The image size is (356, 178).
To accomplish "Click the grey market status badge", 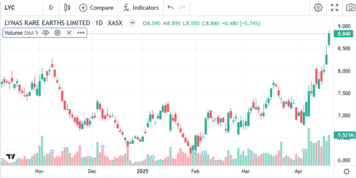I will 132,23.
